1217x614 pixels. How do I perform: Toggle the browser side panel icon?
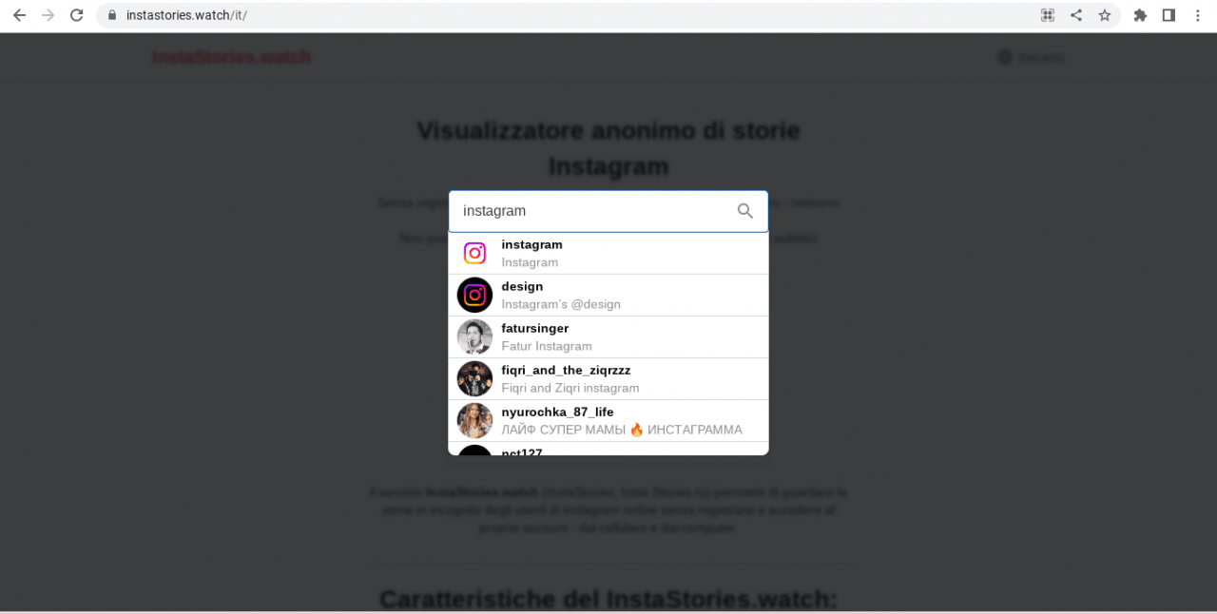coord(1169,15)
